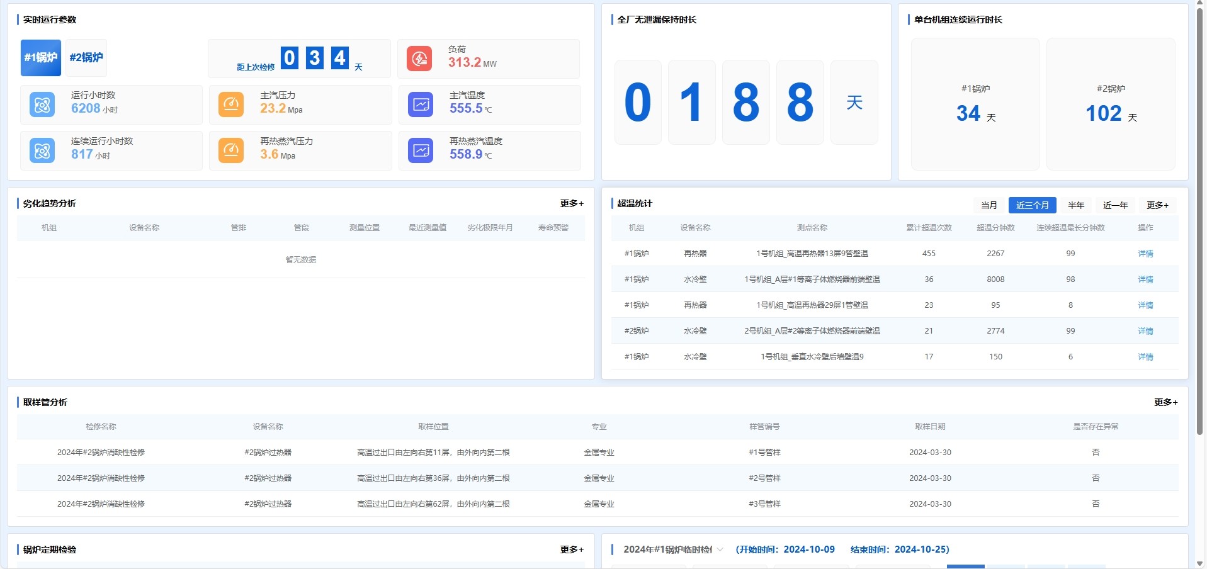Click the 最近测量值 column header
This screenshot has width=1207, height=569.
click(427, 228)
